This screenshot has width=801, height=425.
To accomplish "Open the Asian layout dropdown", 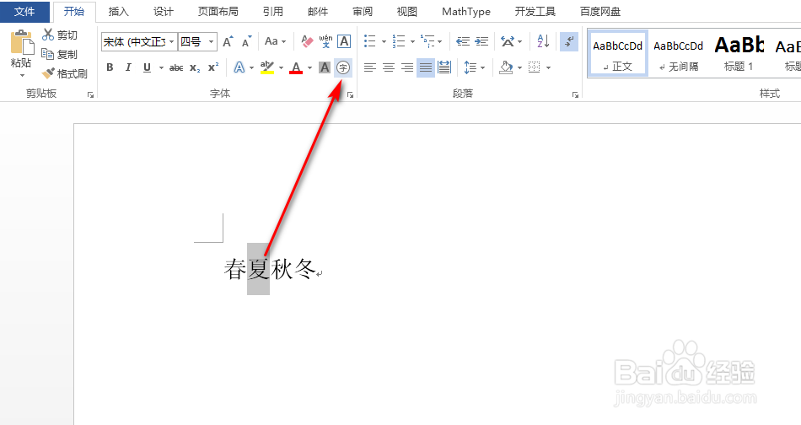I will point(511,41).
